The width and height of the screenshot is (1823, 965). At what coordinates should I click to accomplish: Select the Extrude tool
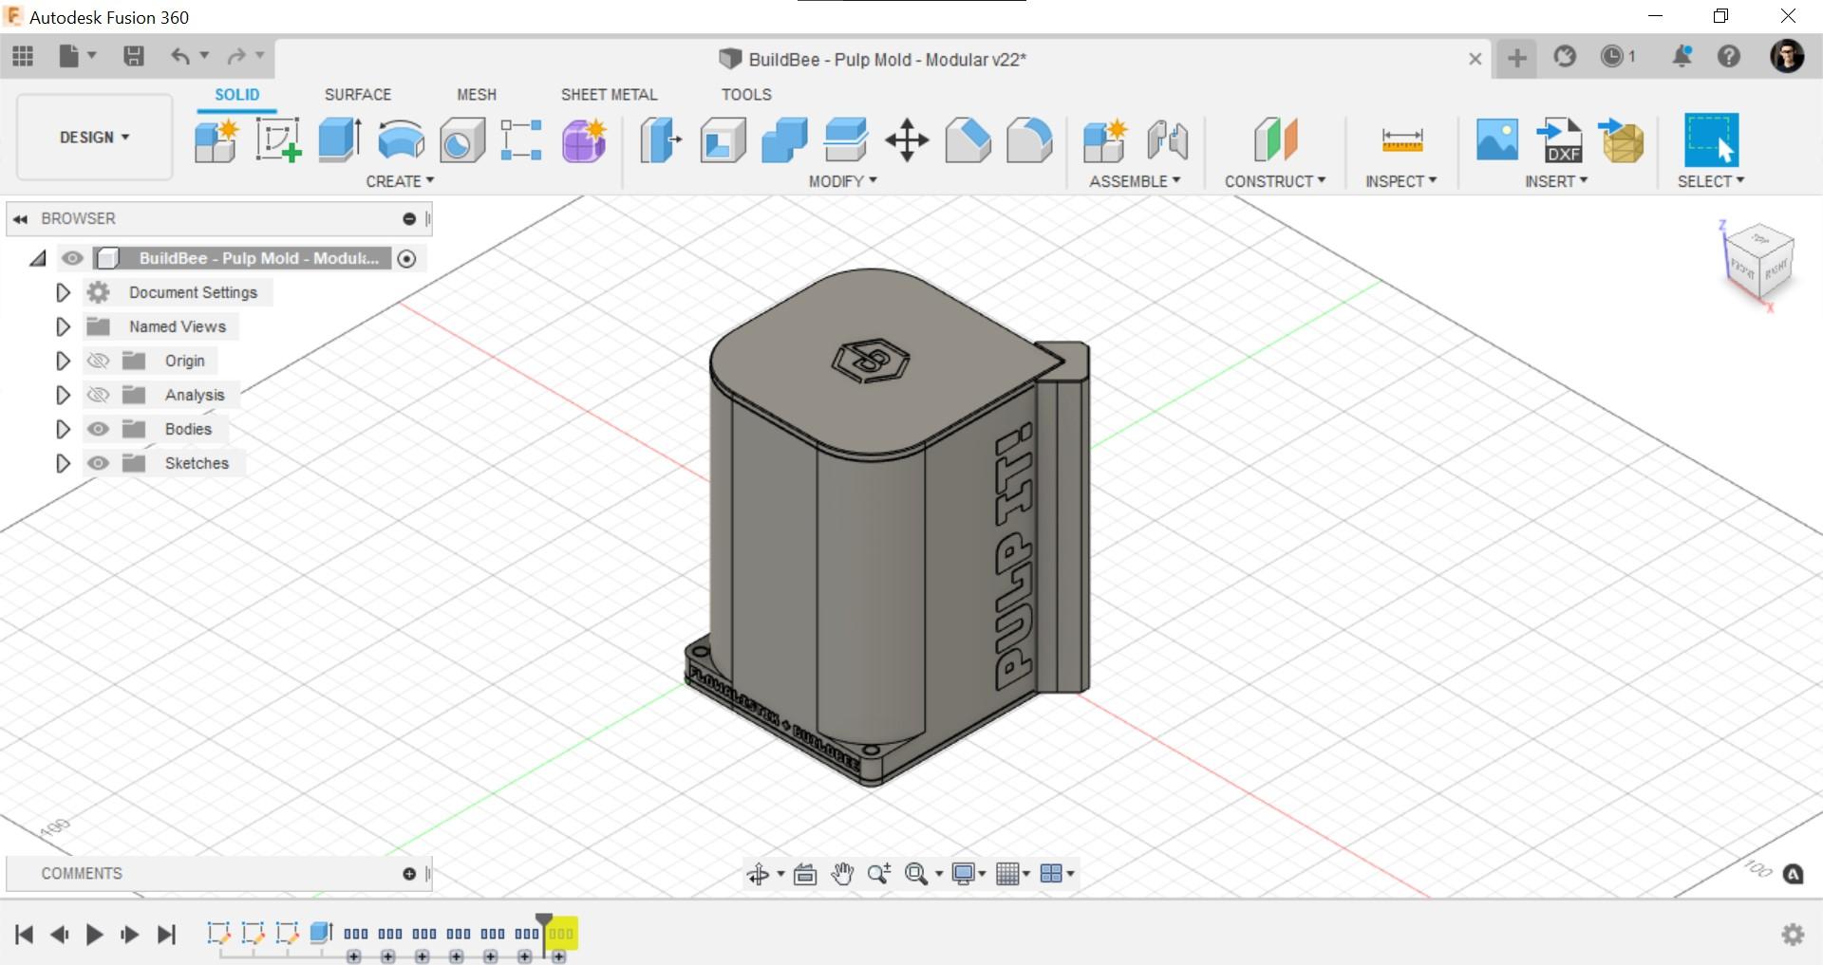338,140
